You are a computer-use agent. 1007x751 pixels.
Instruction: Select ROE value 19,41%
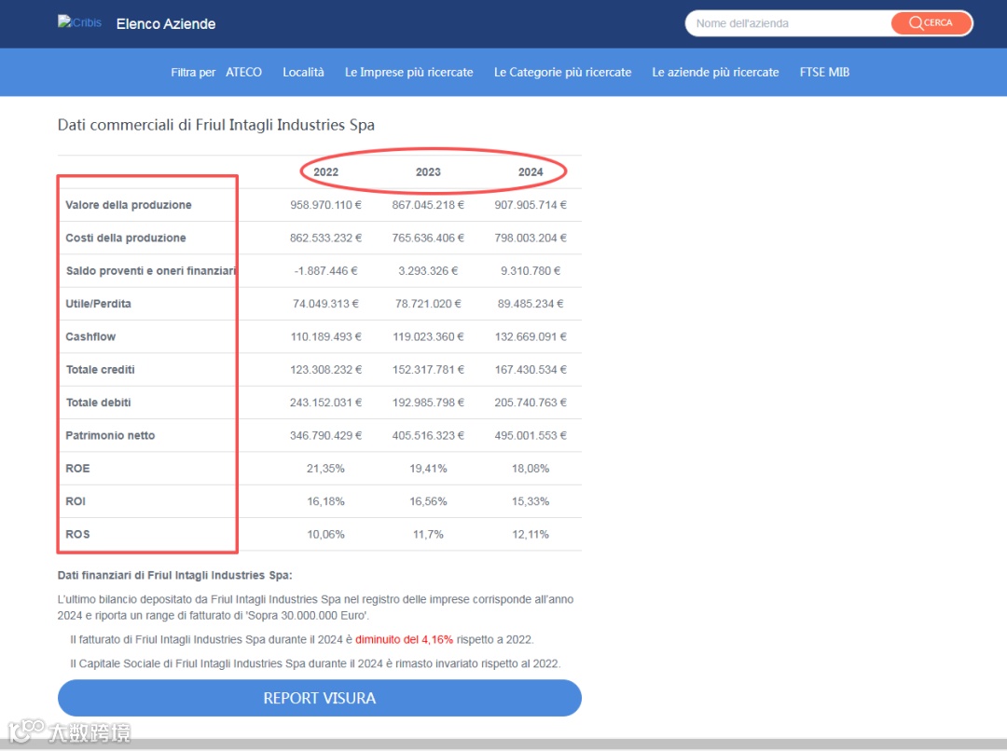pyautogui.click(x=428, y=469)
